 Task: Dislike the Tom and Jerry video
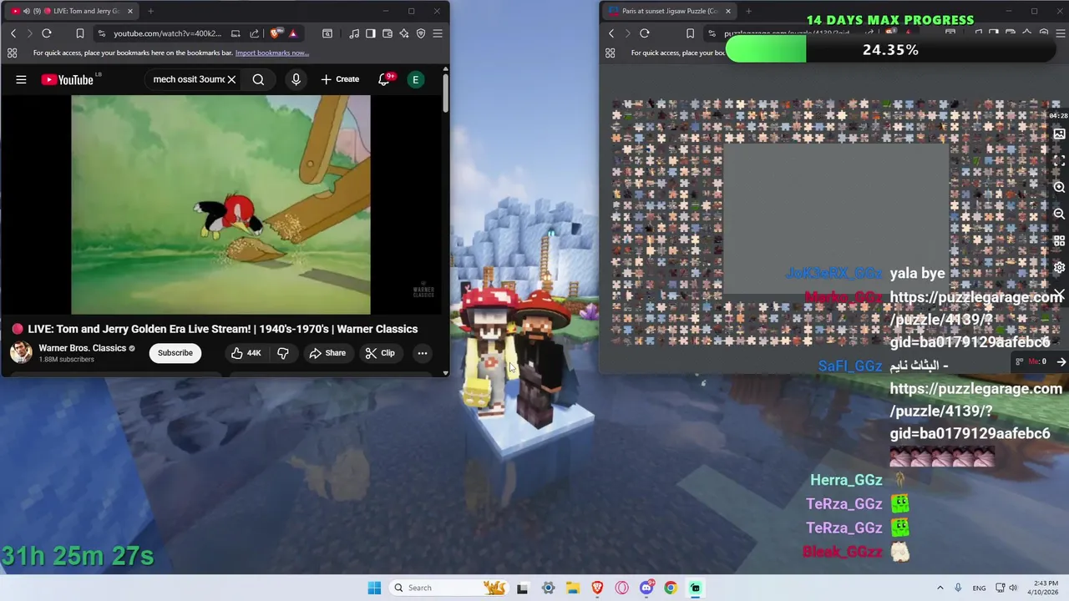click(283, 353)
